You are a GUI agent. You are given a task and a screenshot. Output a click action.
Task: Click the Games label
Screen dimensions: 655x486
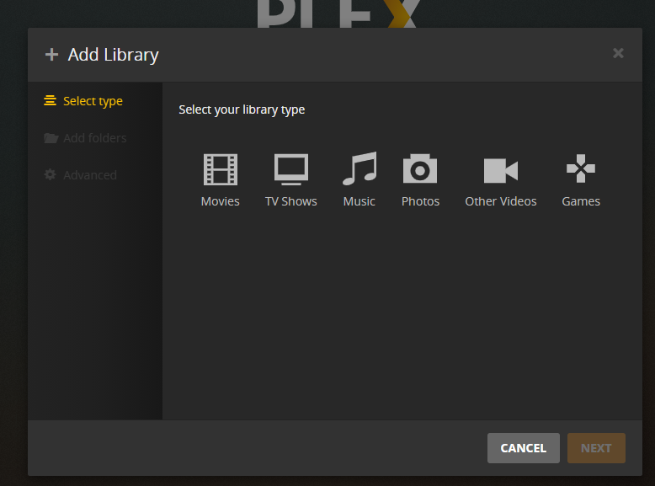click(581, 201)
